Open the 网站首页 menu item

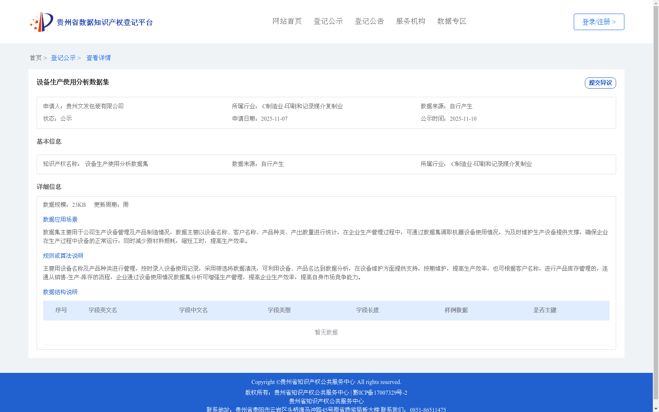(287, 21)
